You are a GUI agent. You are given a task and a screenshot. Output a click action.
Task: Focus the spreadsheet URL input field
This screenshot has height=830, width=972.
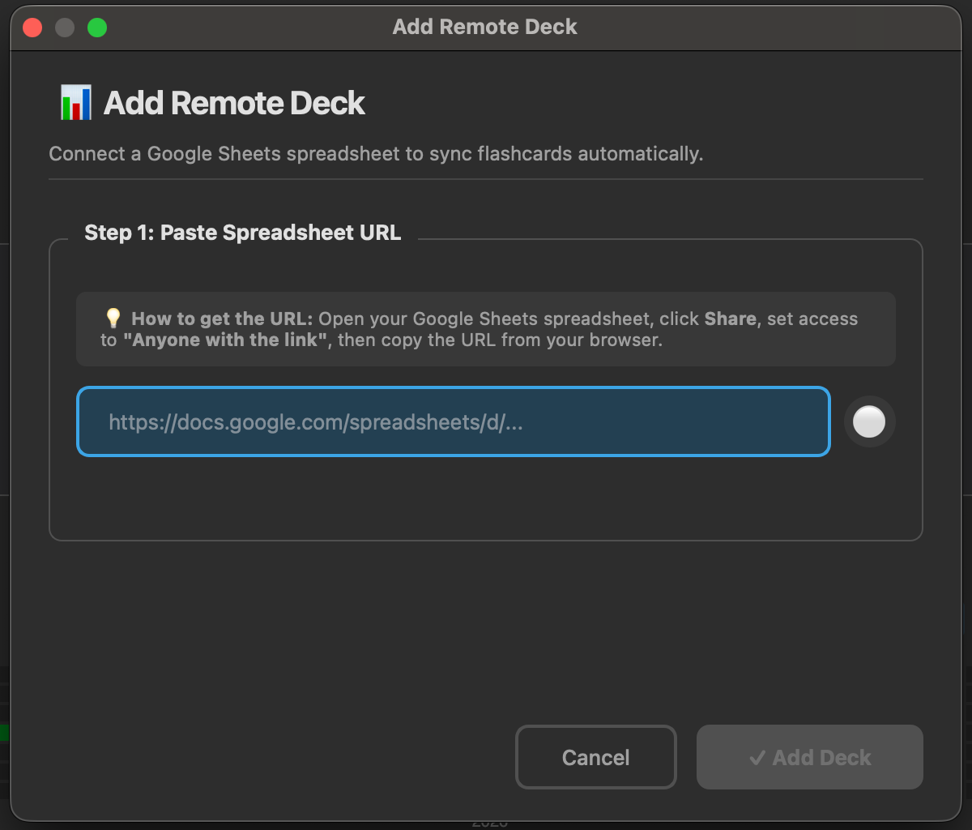click(454, 421)
